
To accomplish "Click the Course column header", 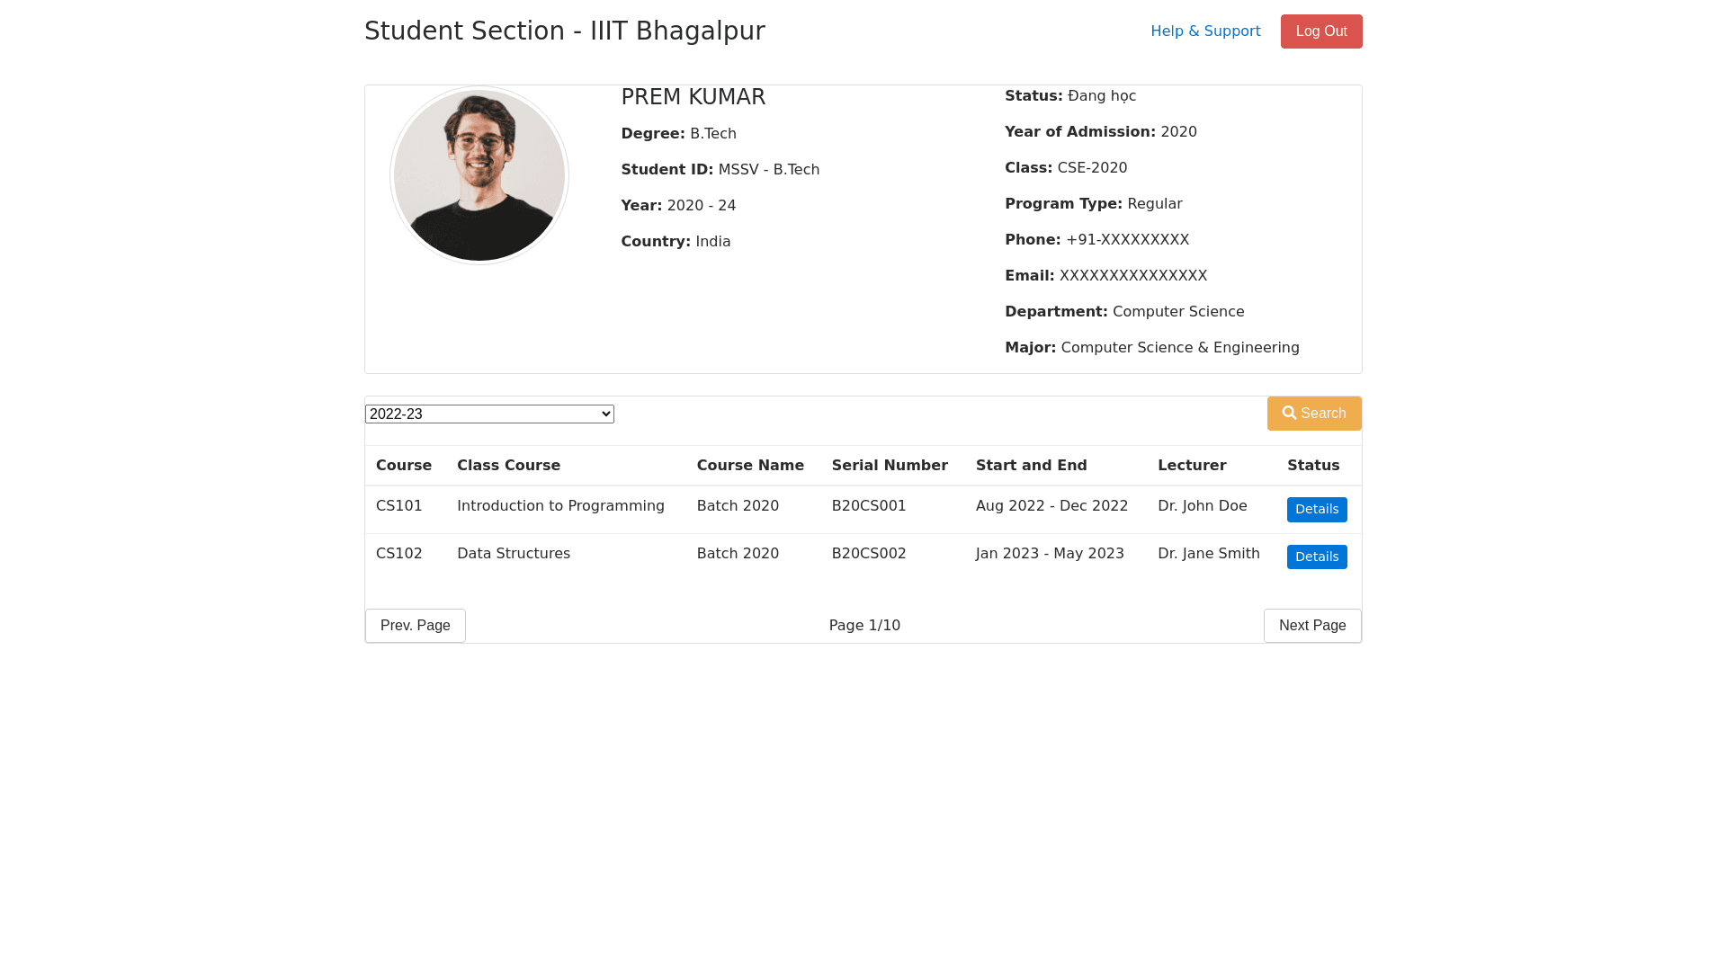I will pyautogui.click(x=403, y=466).
